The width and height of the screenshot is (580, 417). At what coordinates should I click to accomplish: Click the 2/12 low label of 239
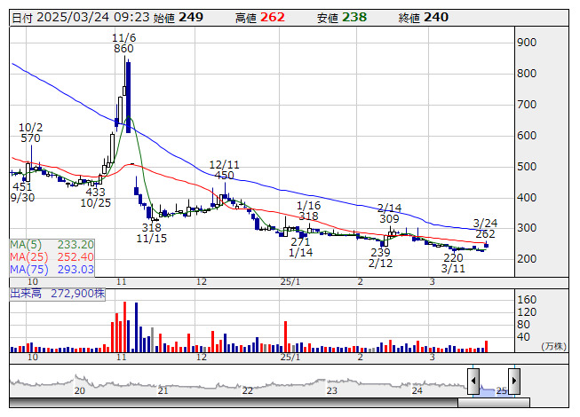click(x=380, y=252)
